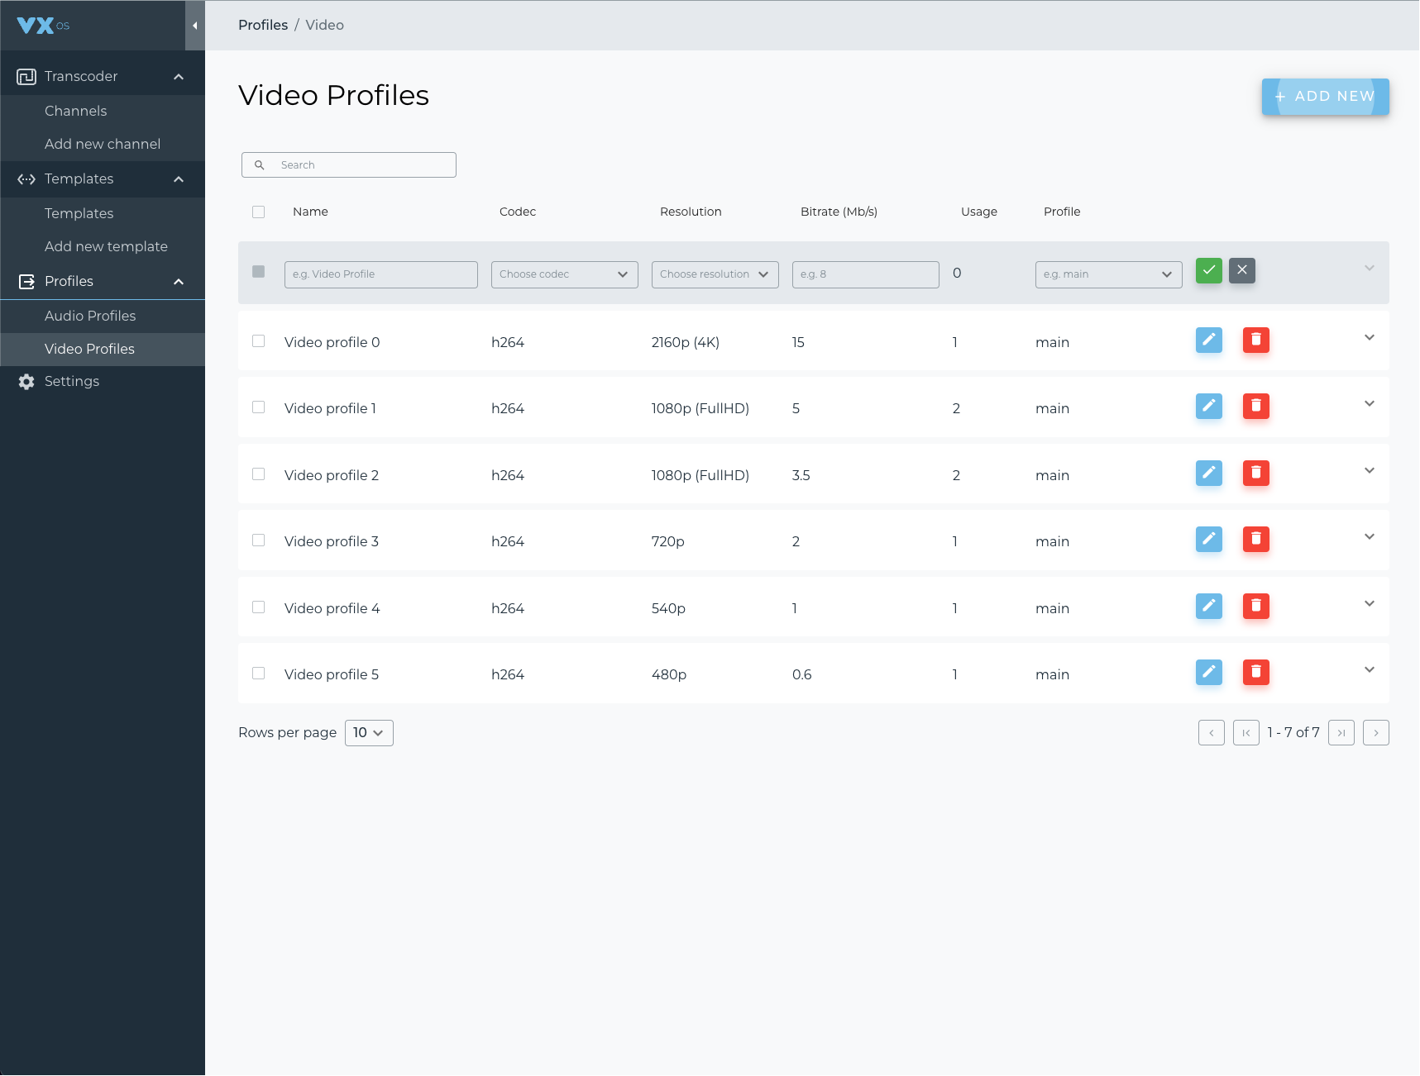This screenshot has width=1420, height=1076.
Task: Open the Choose codec dropdown
Action: pos(565,275)
